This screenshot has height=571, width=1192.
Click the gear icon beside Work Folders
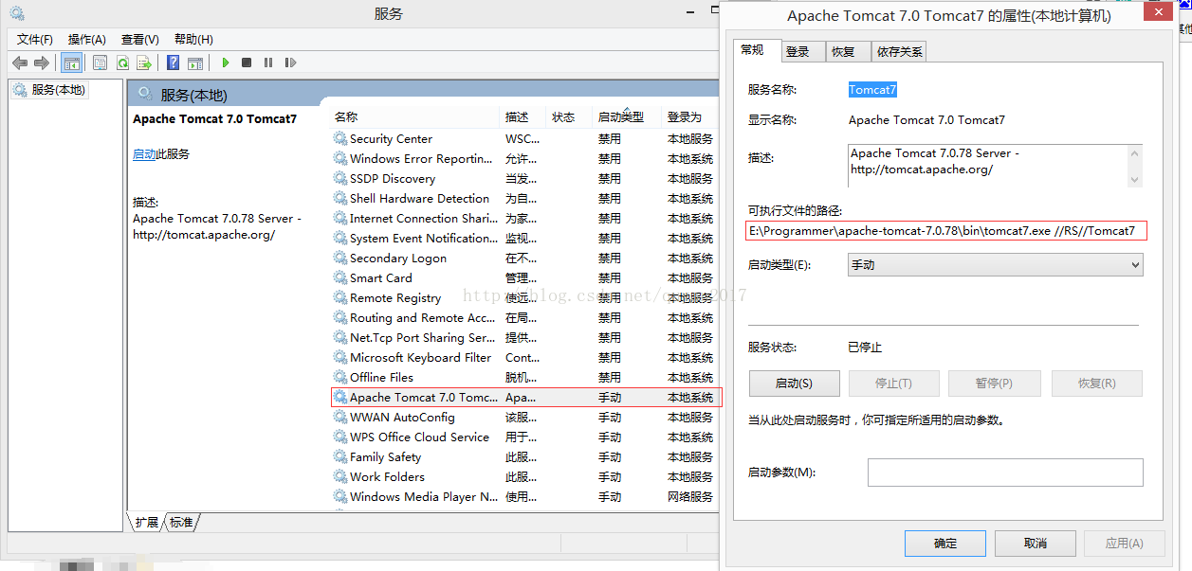pos(340,476)
